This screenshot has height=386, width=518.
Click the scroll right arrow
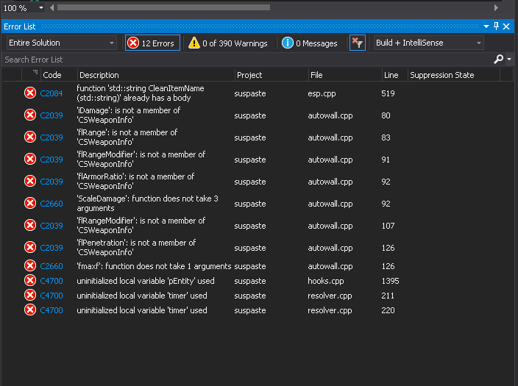tap(496, 7)
